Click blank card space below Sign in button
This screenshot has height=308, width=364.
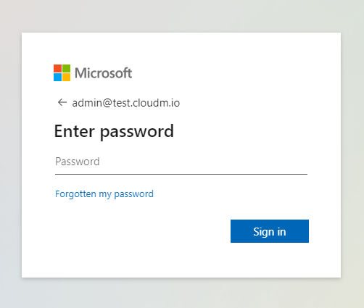(270, 259)
